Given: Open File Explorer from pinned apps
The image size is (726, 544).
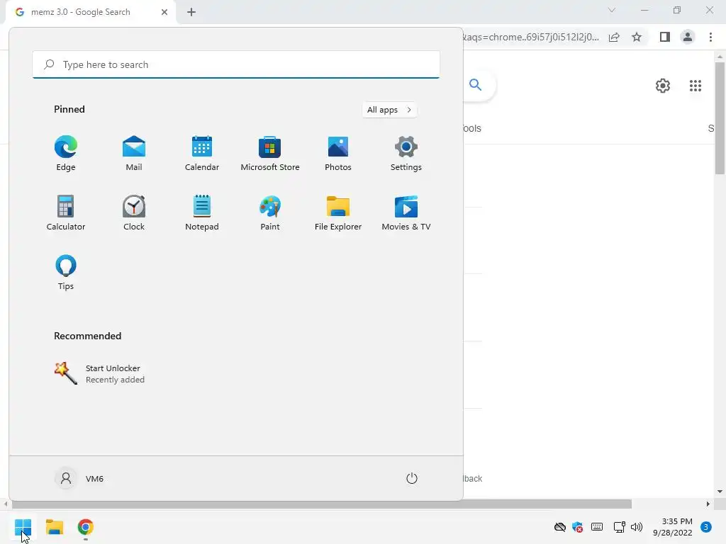Looking at the screenshot, I should pyautogui.click(x=338, y=213).
